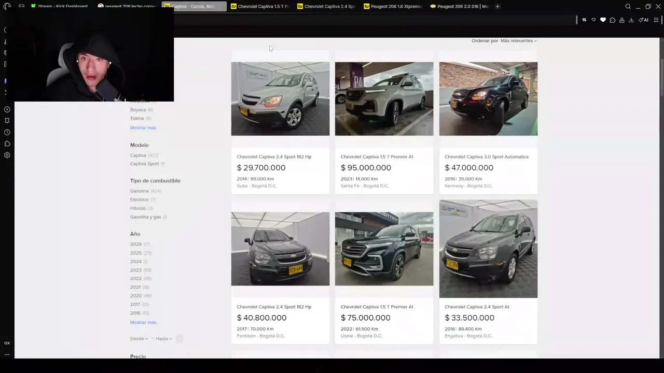The width and height of the screenshot is (664, 373).
Task: Open the filled heart bookmarks icon
Action: 603,20
